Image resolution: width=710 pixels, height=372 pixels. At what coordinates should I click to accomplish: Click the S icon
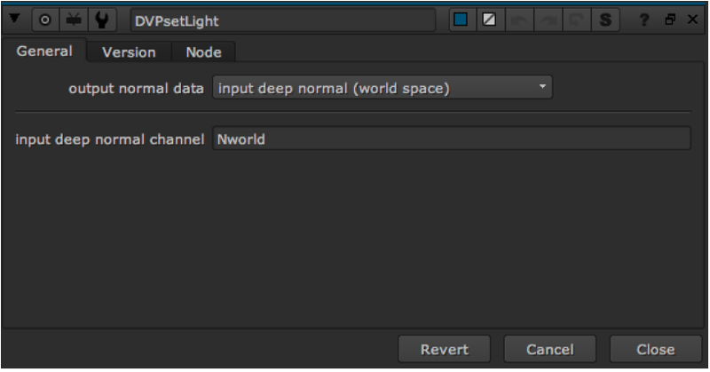[605, 20]
